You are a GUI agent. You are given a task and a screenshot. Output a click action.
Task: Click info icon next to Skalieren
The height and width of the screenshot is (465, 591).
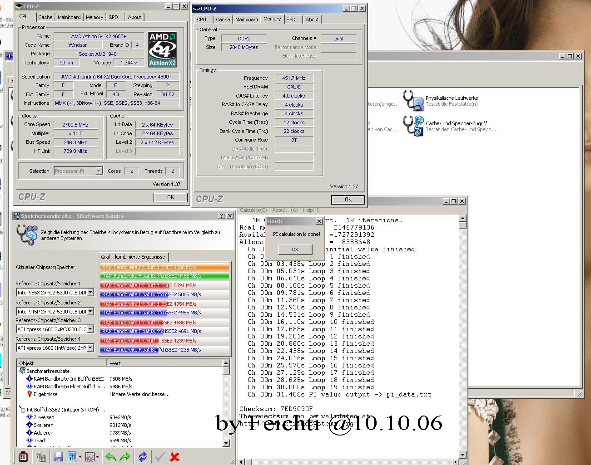point(30,425)
